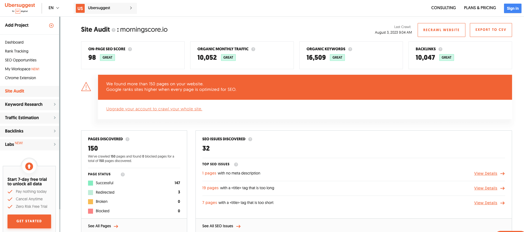Click GREAT badge on On-Page SEO Score
The height and width of the screenshot is (232, 524).
[x=107, y=58]
